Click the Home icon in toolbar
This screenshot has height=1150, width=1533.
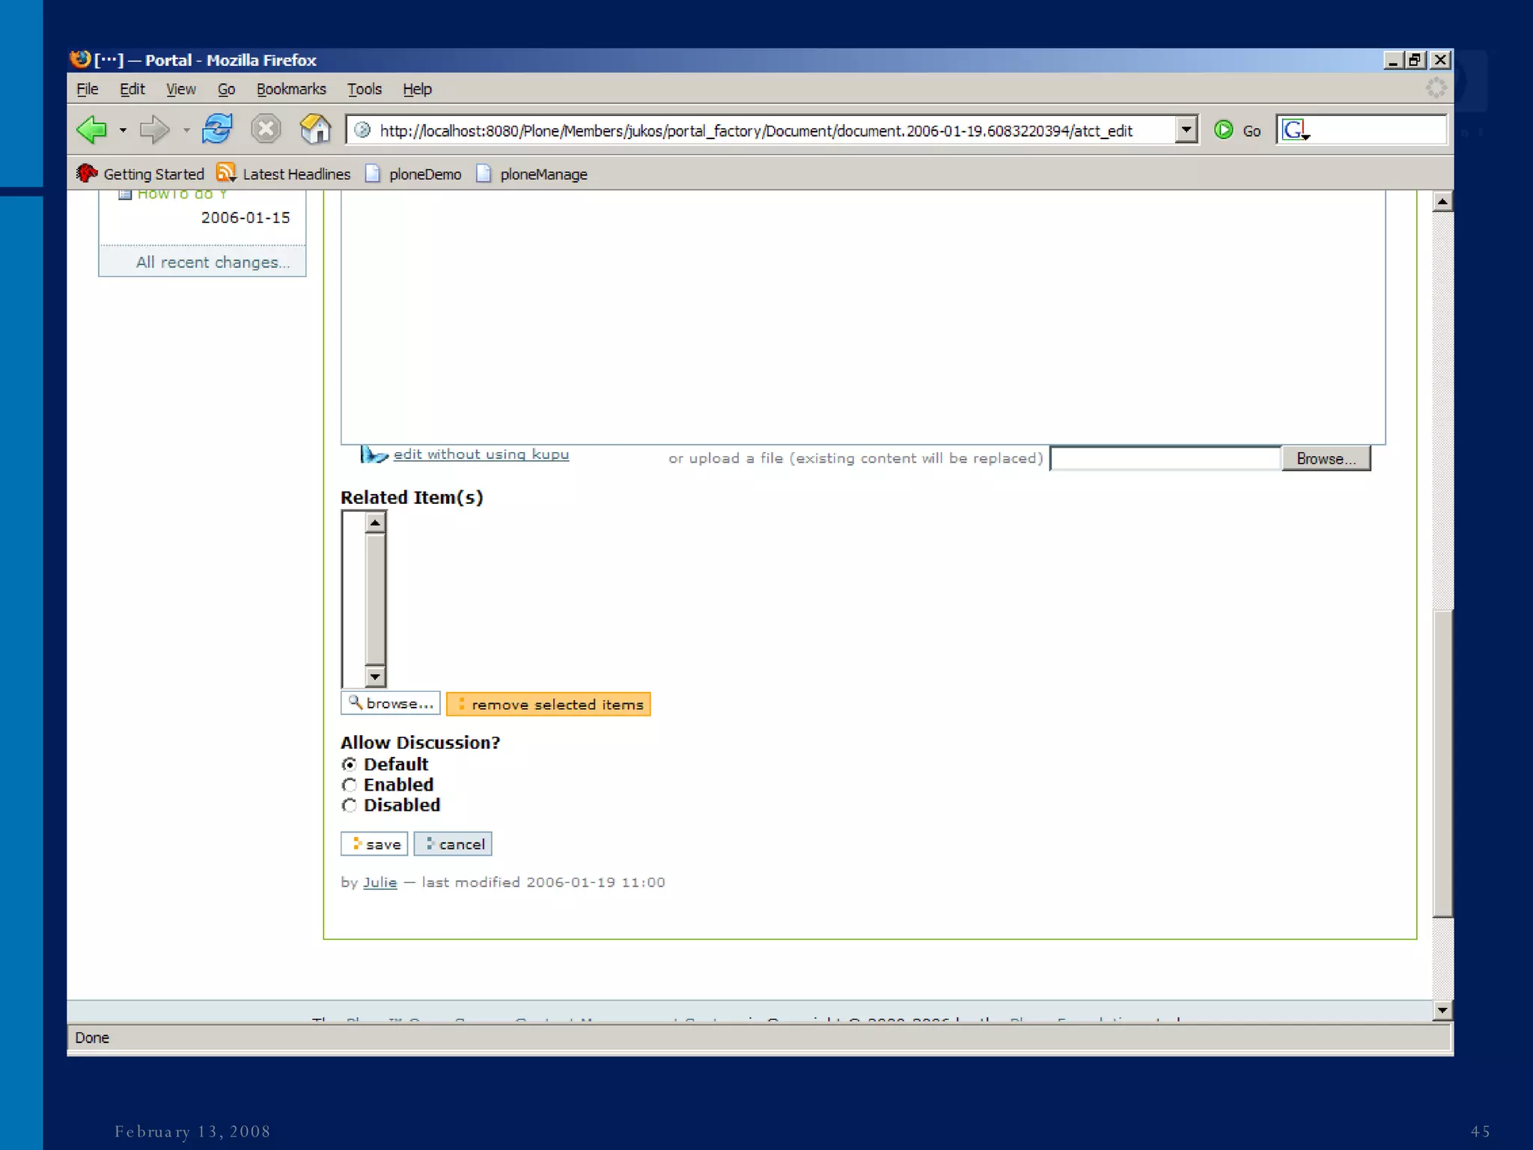pyautogui.click(x=315, y=129)
